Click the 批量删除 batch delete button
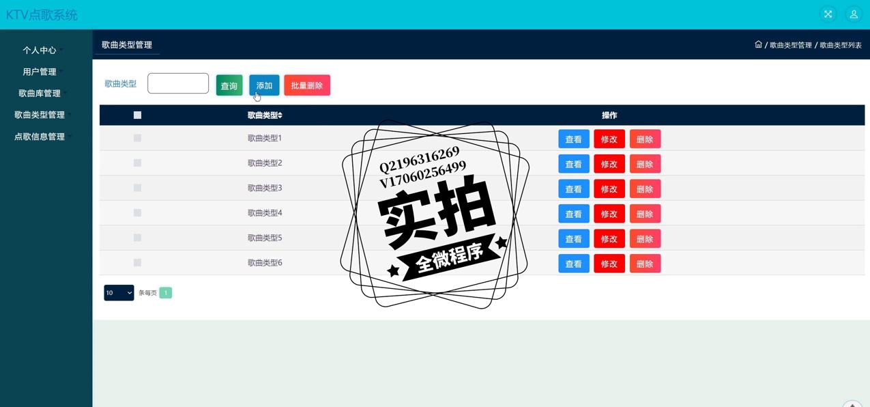The height and width of the screenshot is (407, 870). (x=307, y=85)
